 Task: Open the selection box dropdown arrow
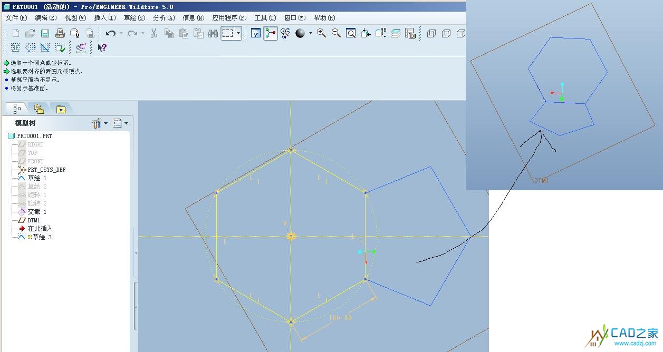pyautogui.click(x=239, y=33)
